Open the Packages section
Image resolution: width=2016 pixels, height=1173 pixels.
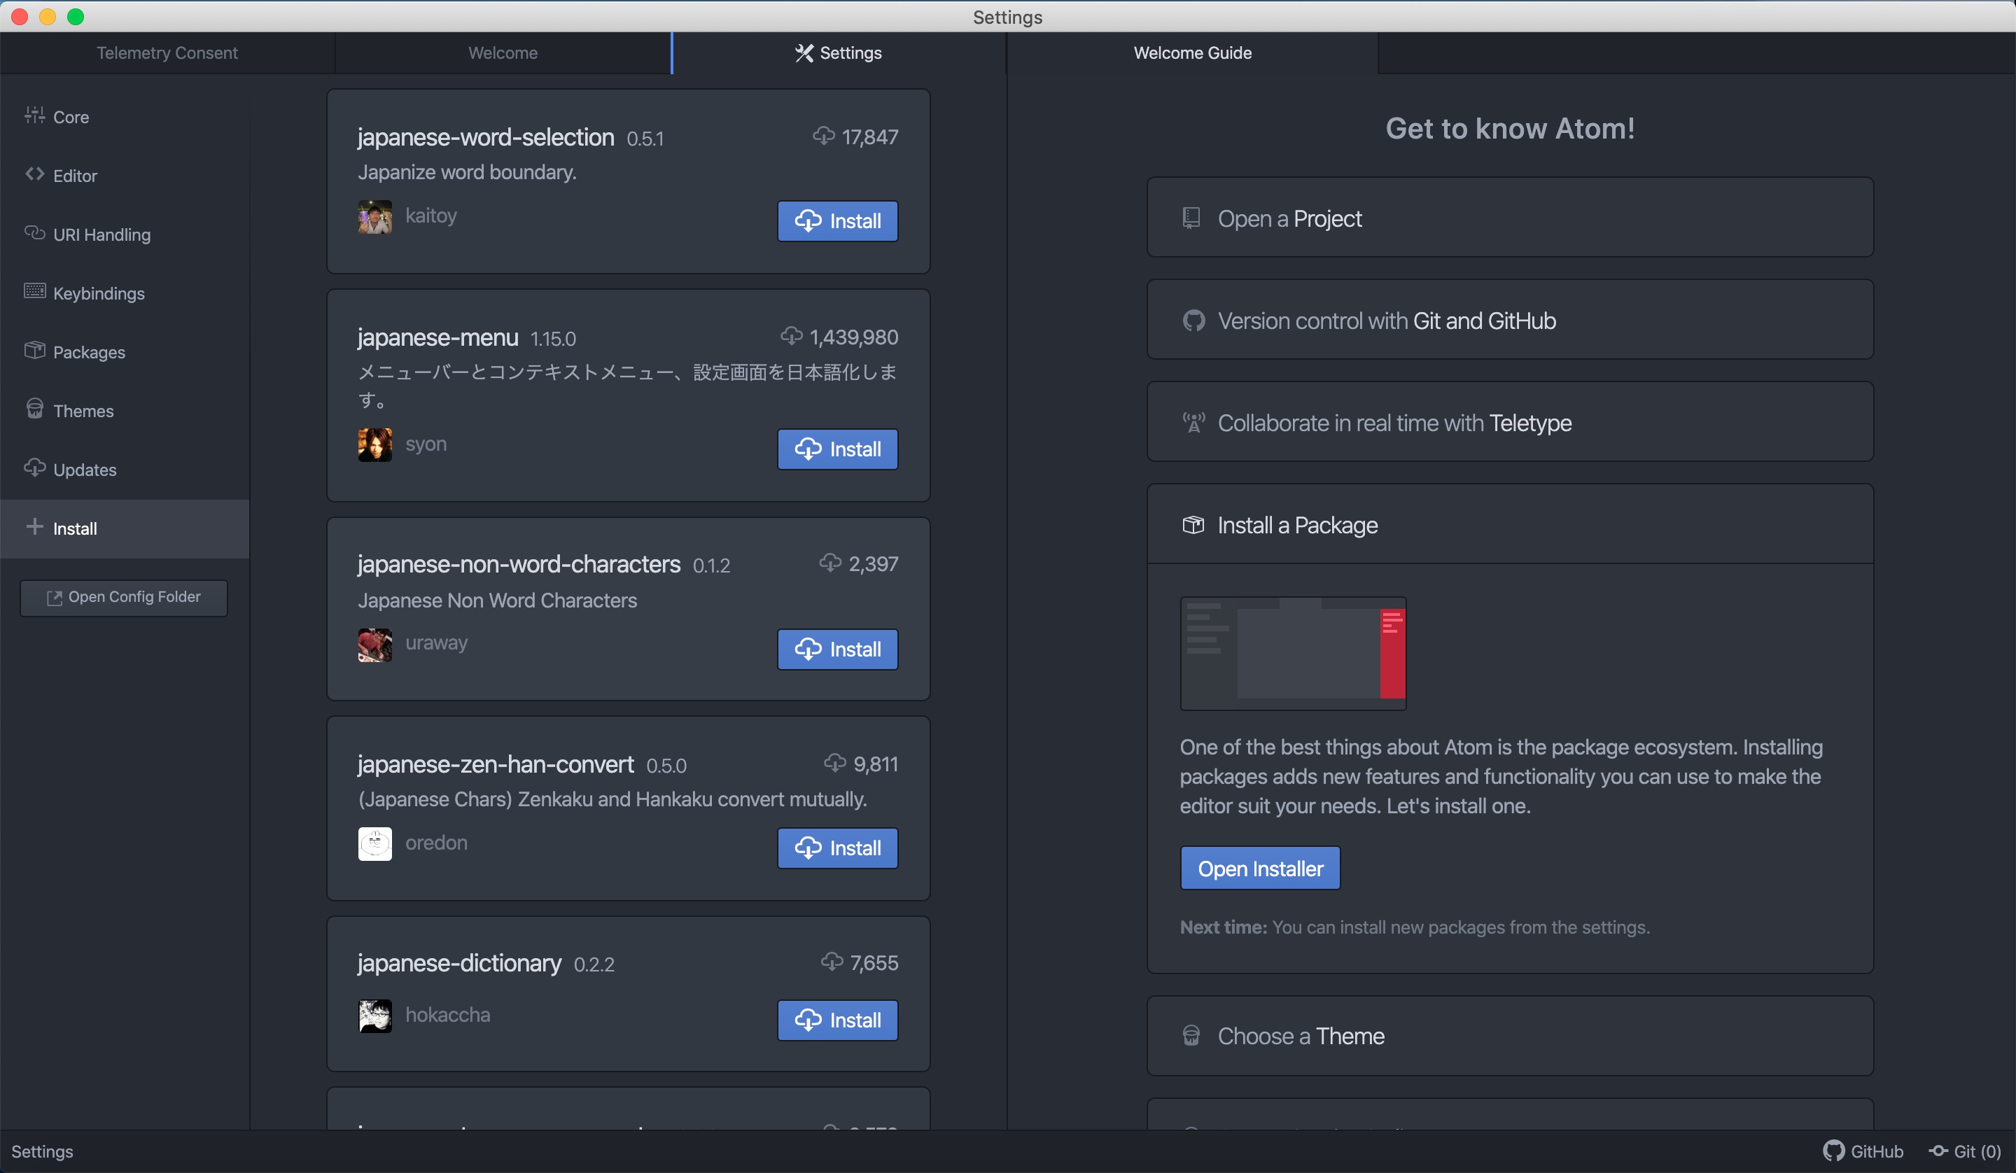124,352
